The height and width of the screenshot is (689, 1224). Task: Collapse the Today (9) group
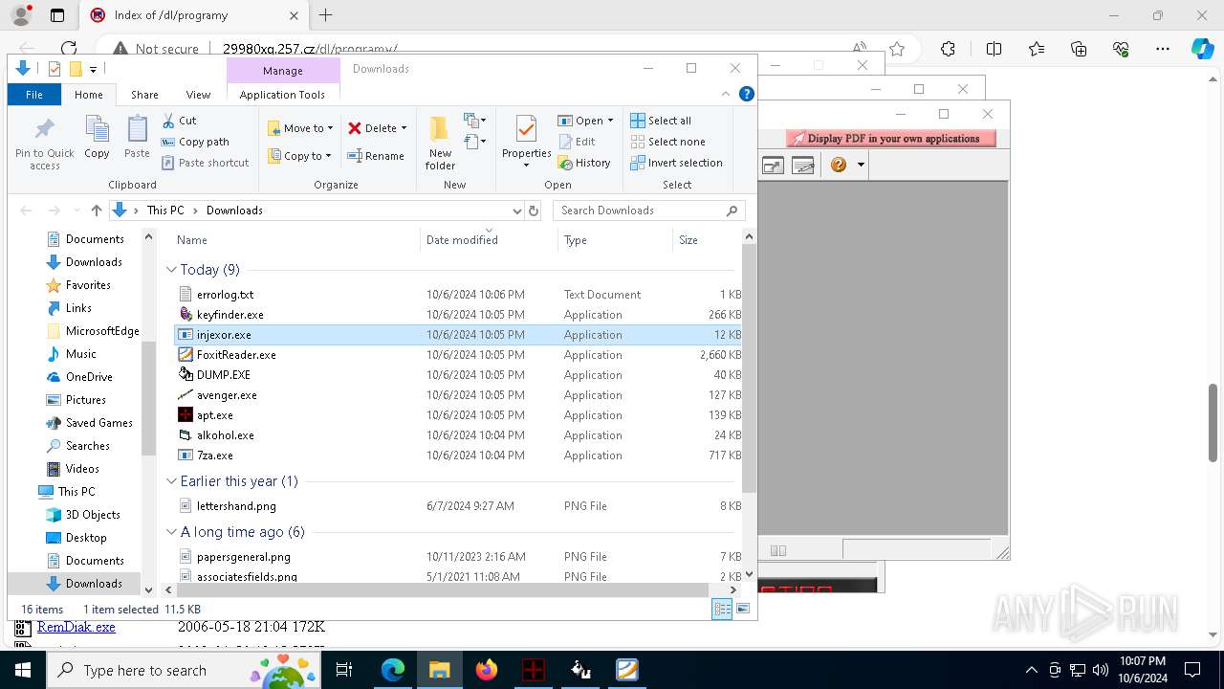coord(171,270)
